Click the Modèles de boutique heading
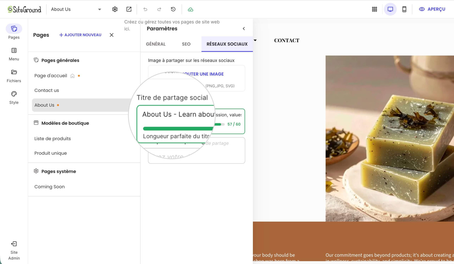 pyautogui.click(x=65, y=123)
